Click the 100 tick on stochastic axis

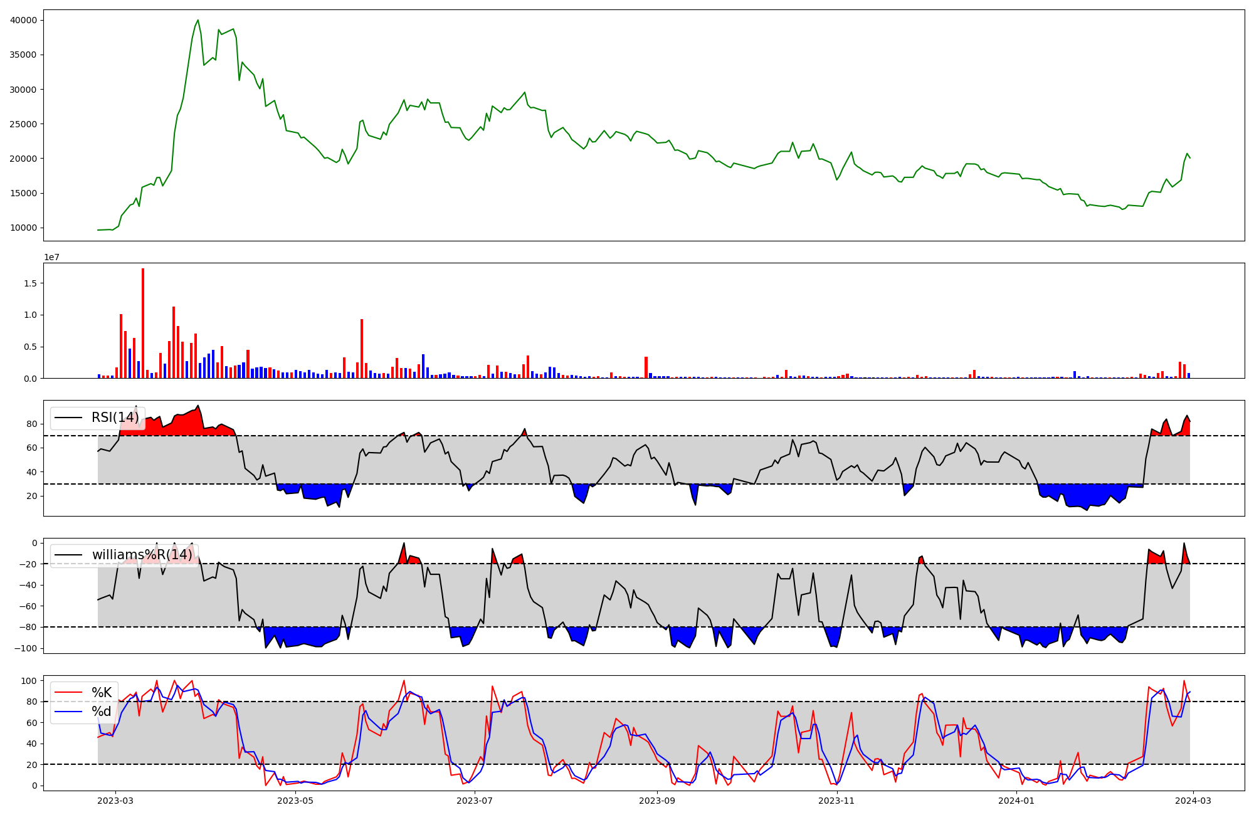pos(29,681)
